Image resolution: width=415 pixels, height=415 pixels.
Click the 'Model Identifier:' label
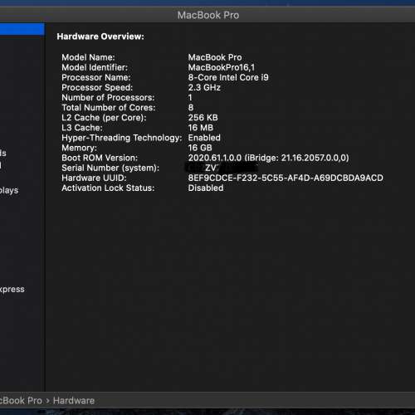(95, 67)
